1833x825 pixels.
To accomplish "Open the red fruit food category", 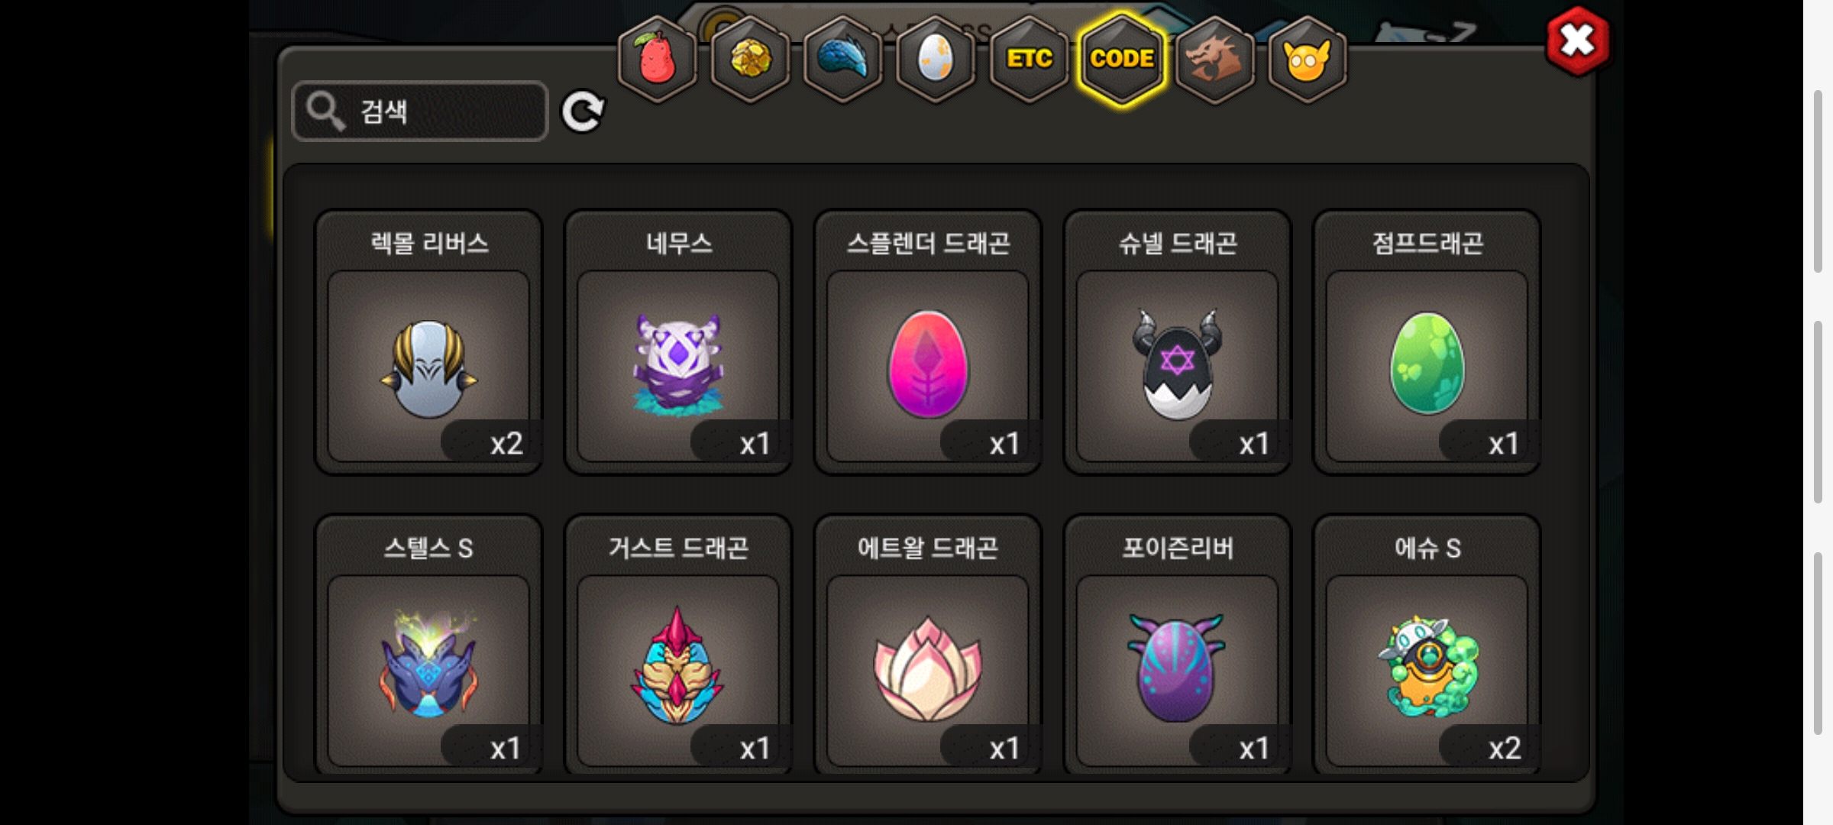I will 657,60.
